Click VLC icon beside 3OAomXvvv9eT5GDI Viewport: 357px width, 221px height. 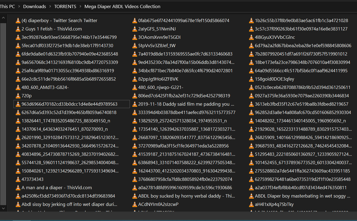[x=135, y=37]
